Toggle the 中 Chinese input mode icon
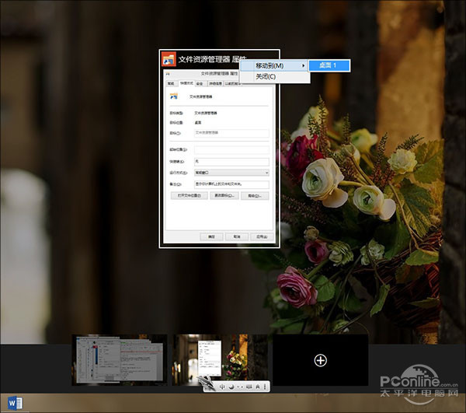The height and width of the screenshot is (413, 466). (223, 387)
